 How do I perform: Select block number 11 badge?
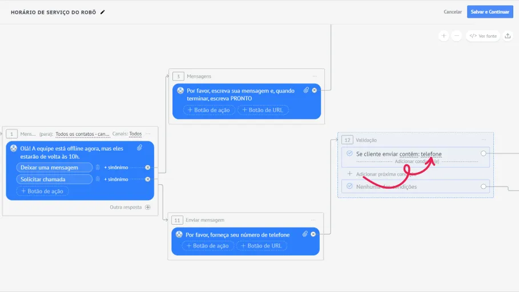(177, 220)
